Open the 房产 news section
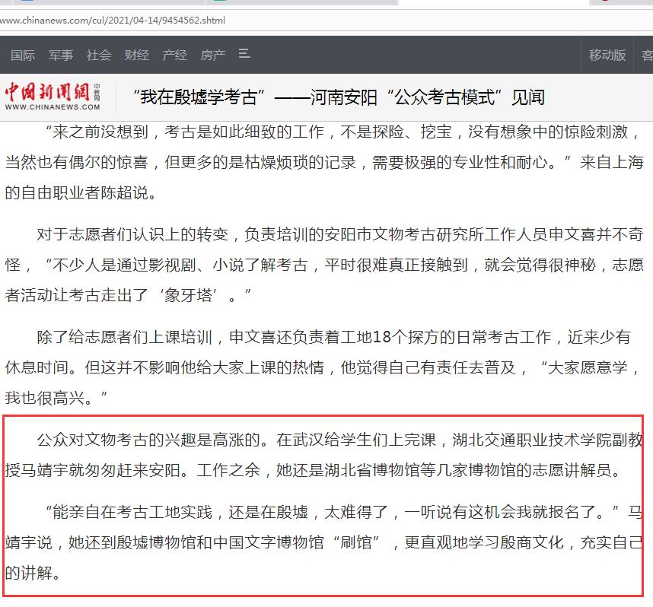This screenshot has width=653, height=607. (x=213, y=55)
